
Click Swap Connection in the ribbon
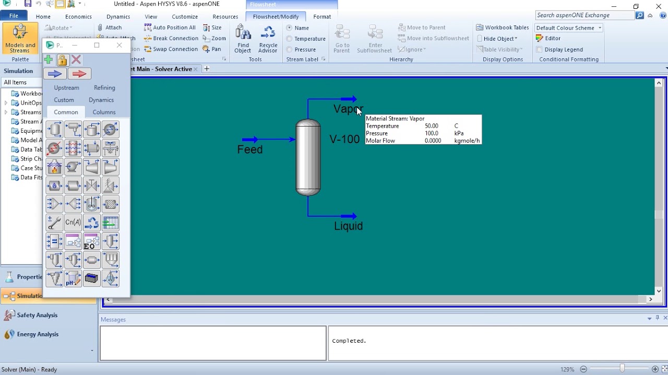[171, 49]
